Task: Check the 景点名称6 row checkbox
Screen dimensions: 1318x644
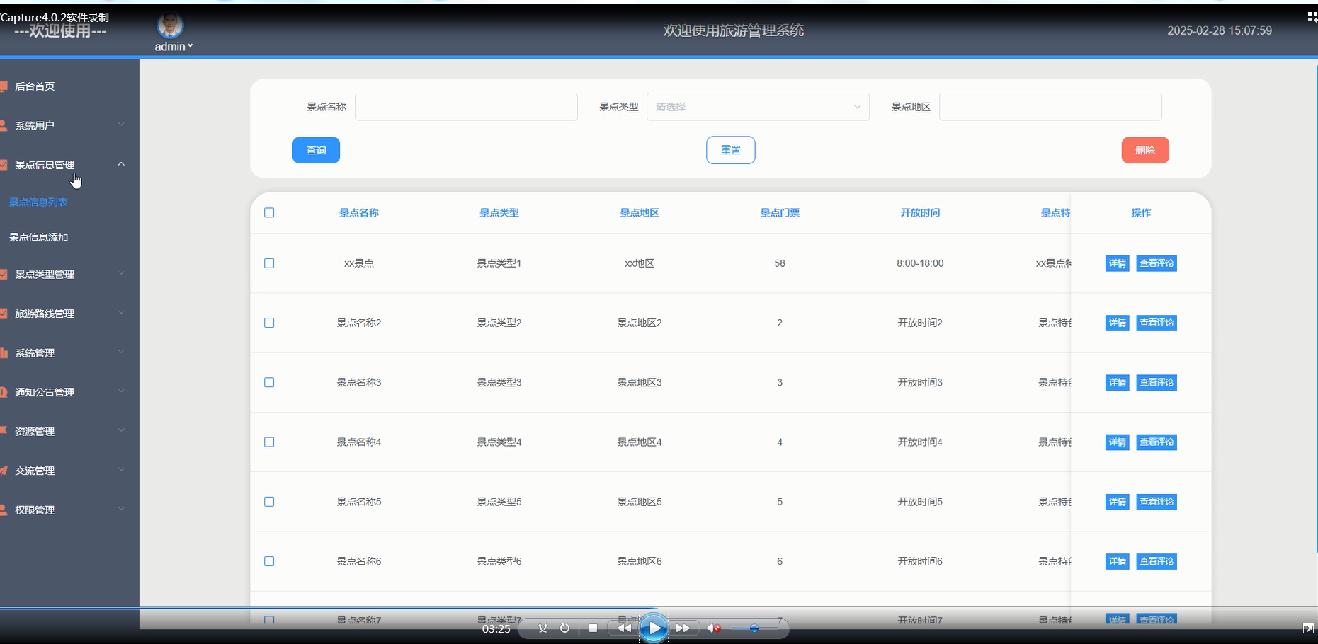Action: pos(269,561)
